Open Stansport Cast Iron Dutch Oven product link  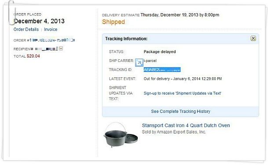pyautogui.click(x=186, y=126)
